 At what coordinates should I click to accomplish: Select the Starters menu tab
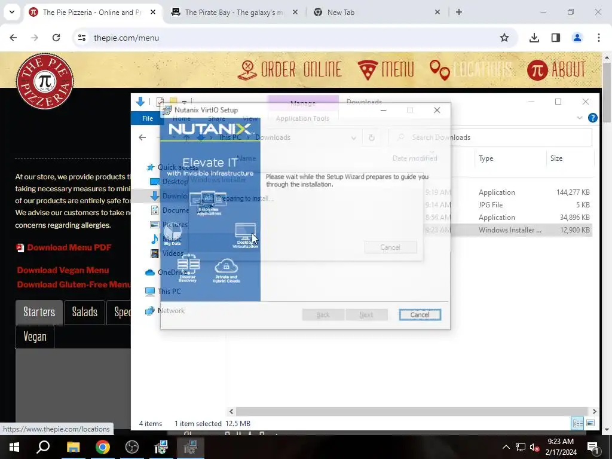pos(39,312)
